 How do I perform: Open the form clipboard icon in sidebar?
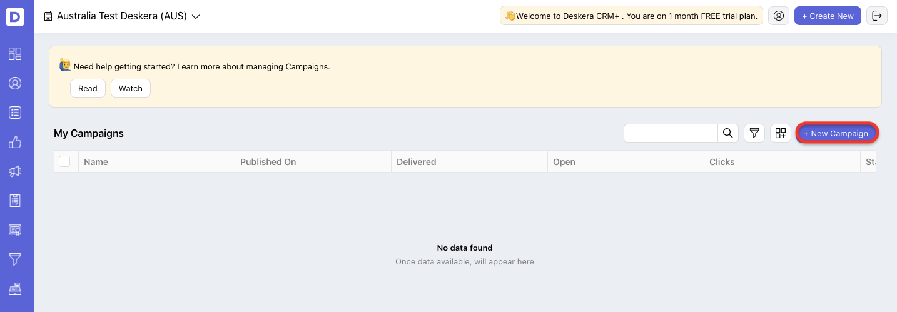15,201
